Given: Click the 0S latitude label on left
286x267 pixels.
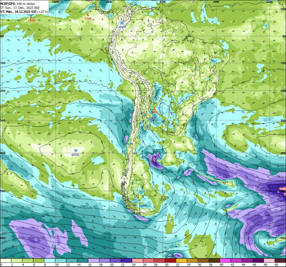Looking at the screenshot, I should (x=2, y=36).
